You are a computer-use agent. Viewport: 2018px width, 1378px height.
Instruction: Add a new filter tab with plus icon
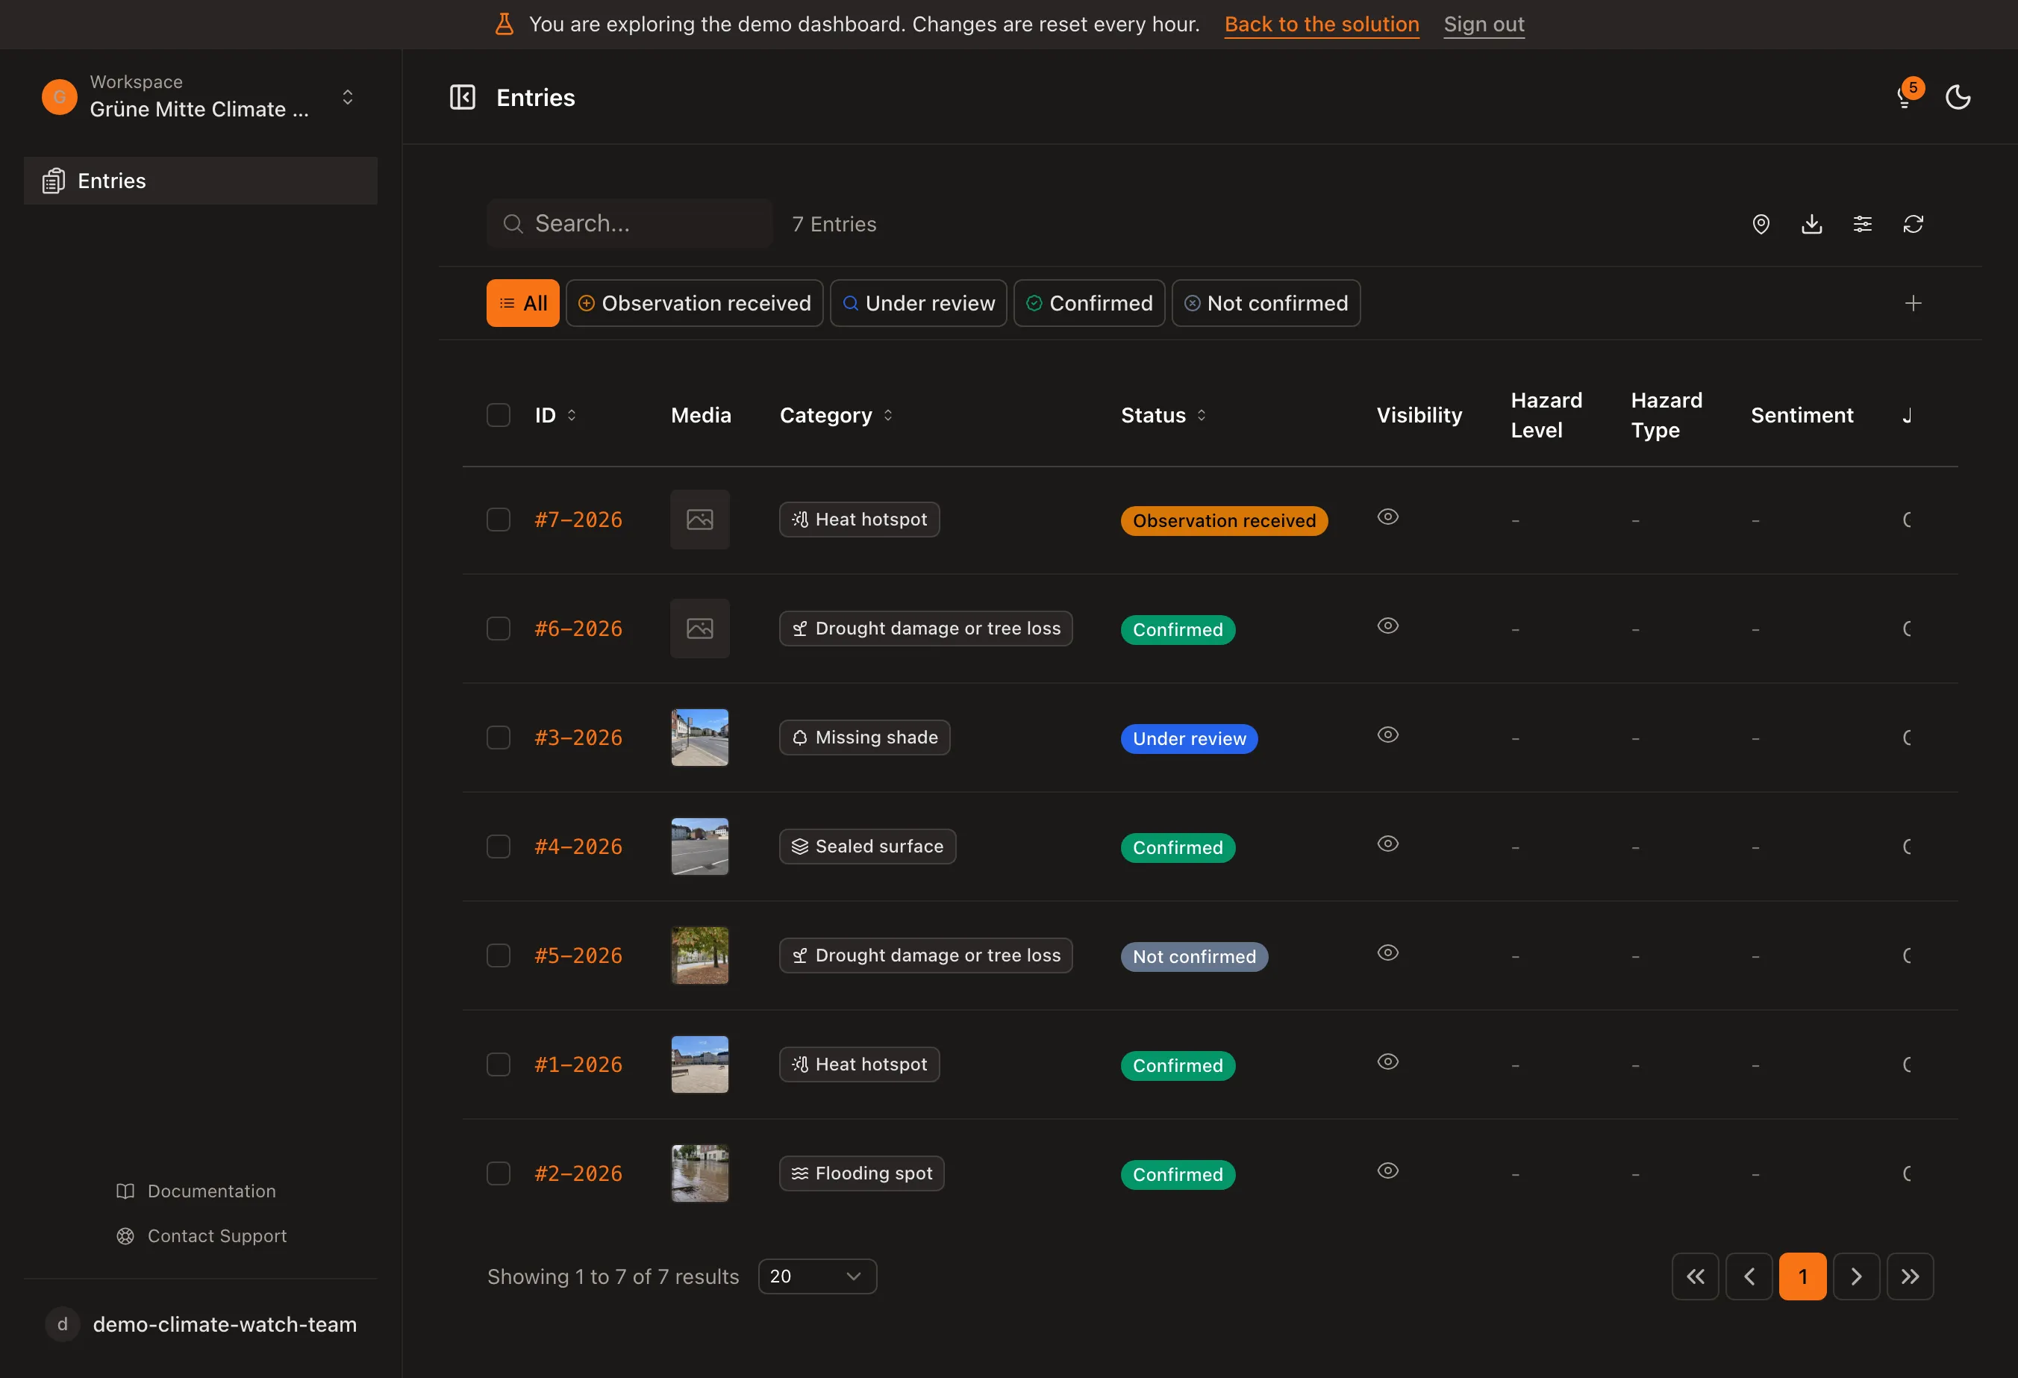coord(1913,303)
